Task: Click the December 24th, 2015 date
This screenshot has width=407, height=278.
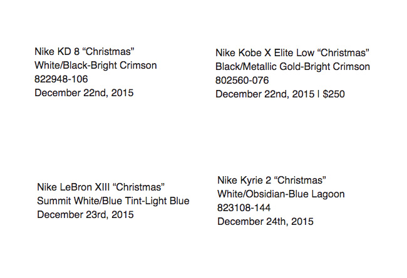Action: click(265, 221)
